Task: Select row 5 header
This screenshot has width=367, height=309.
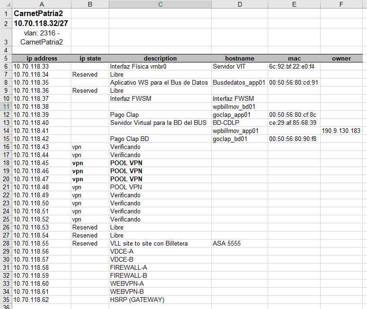Action: coord(6,58)
